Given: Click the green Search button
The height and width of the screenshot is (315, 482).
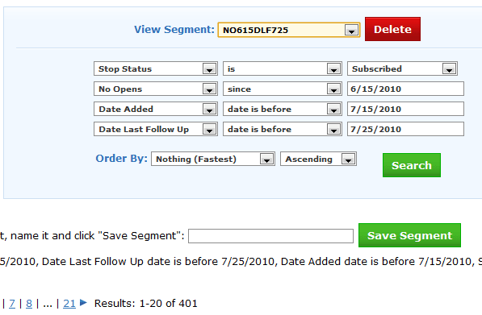Looking at the screenshot, I should click(411, 165).
